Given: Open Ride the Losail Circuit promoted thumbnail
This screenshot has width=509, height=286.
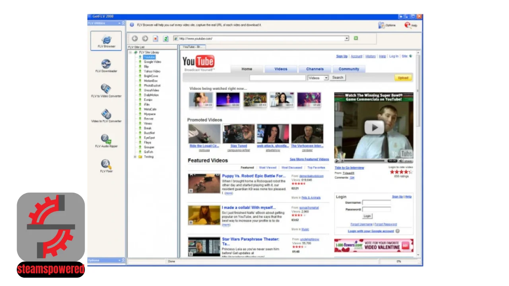Looking at the screenshot, I should (x=204, y=133).
